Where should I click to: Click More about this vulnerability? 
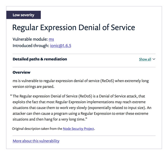[36, 141]
